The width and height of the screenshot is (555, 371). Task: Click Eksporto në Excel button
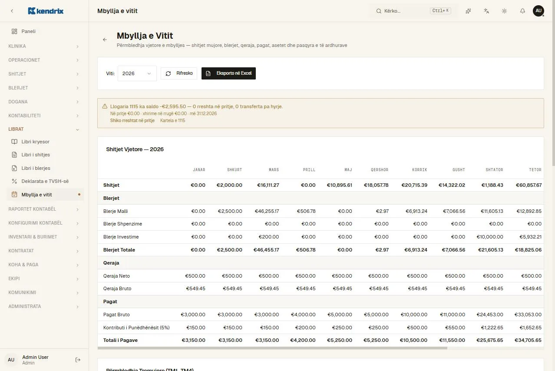click(x=228, y=73)
